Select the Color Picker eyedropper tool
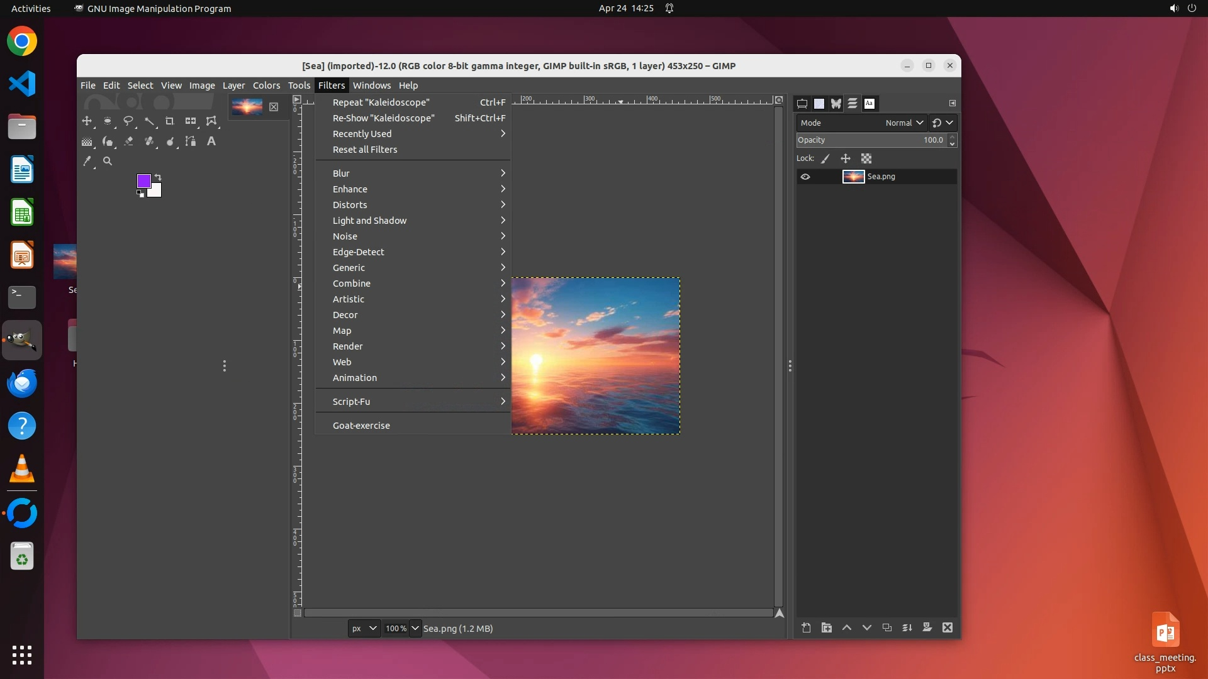 coord(87,162)
